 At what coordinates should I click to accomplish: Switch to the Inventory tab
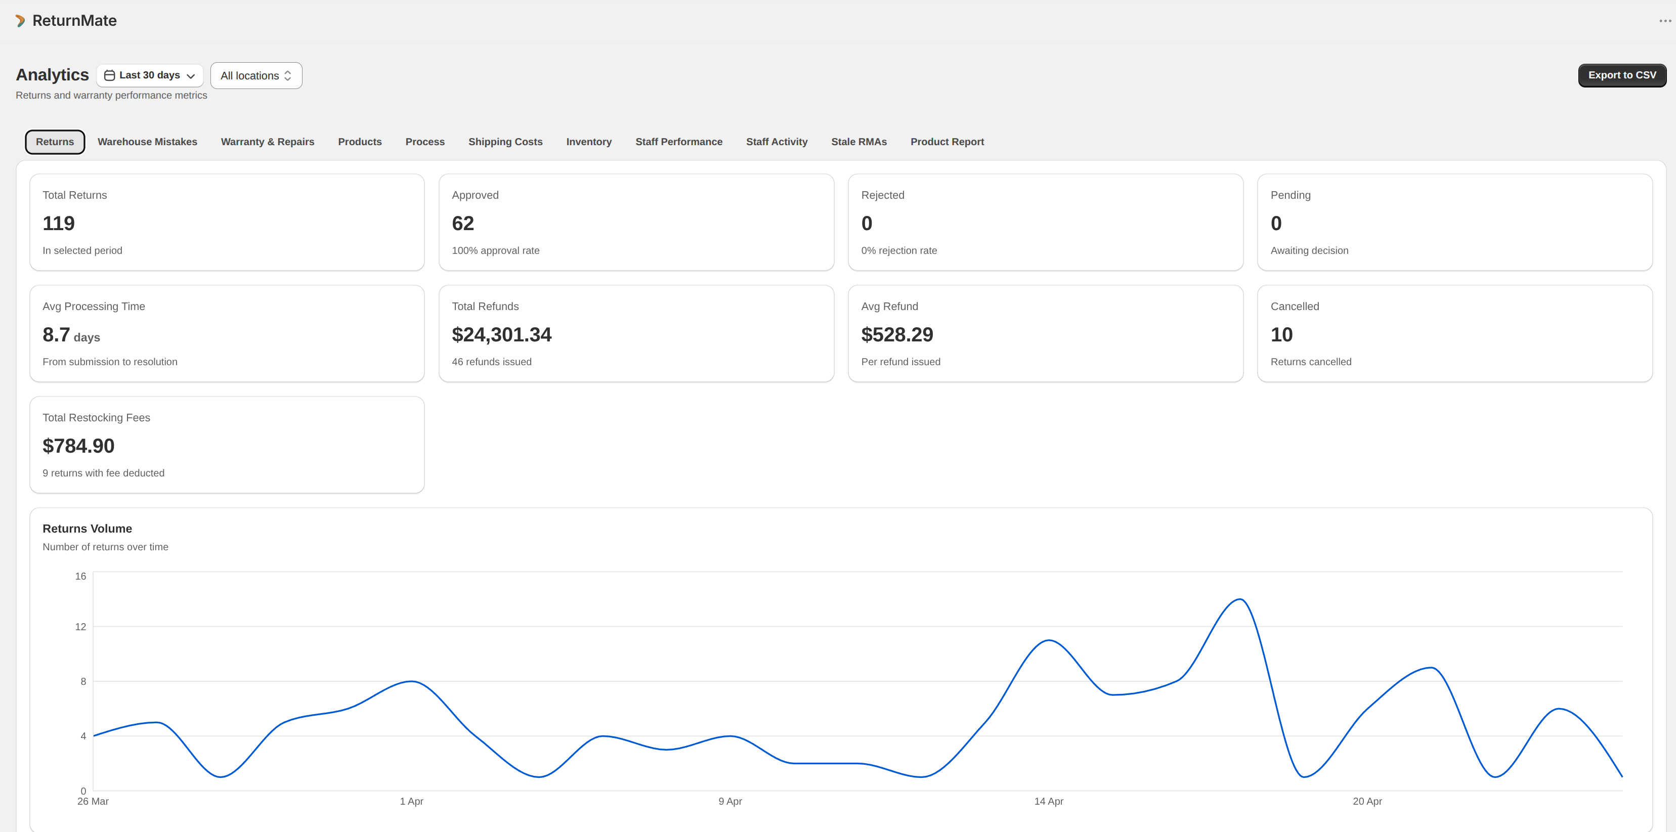[x=589, y=142]
